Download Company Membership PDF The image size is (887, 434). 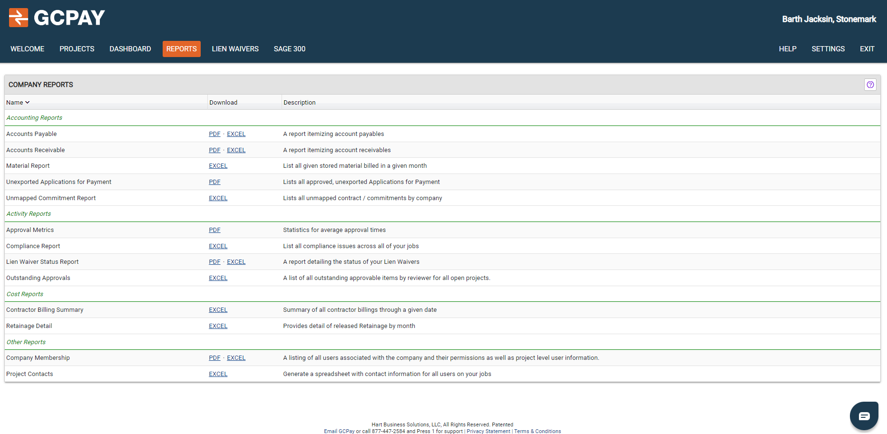point(214,358)
